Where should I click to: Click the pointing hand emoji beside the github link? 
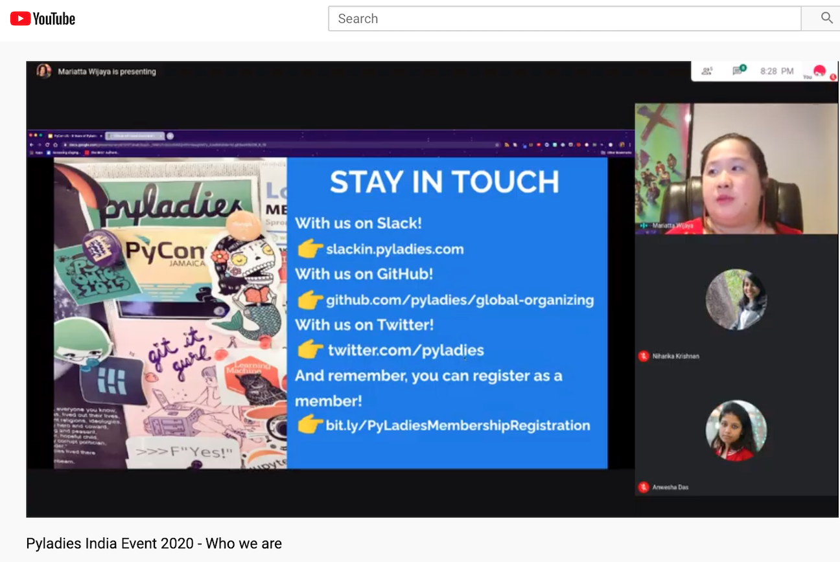click(x=310, y=300)
